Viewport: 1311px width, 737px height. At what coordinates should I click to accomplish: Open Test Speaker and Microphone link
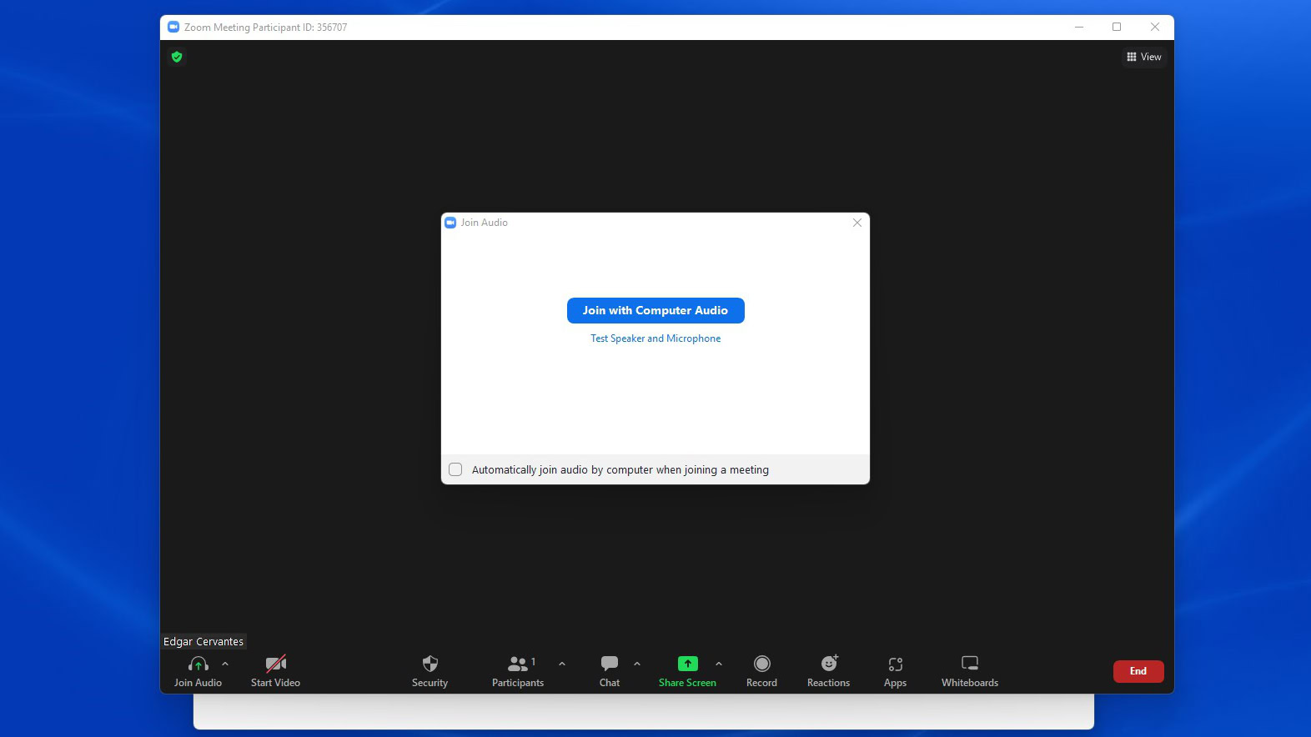tap(655, 338)
